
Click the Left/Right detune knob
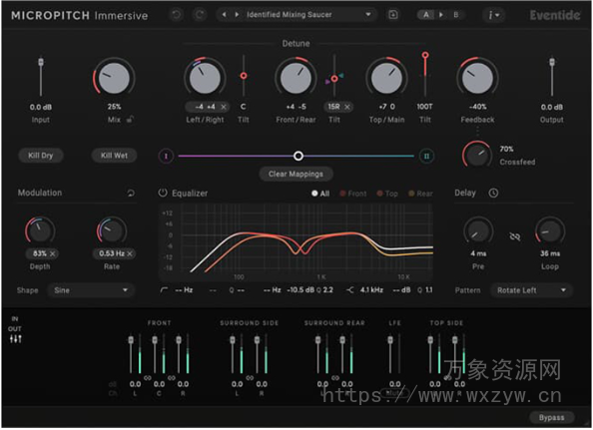(x=205, y=78)
